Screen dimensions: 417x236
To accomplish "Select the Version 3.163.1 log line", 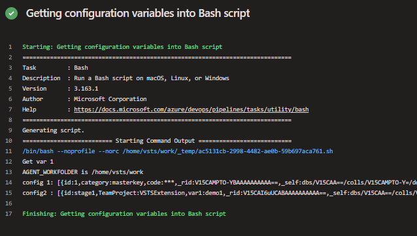I will point(60,89).
